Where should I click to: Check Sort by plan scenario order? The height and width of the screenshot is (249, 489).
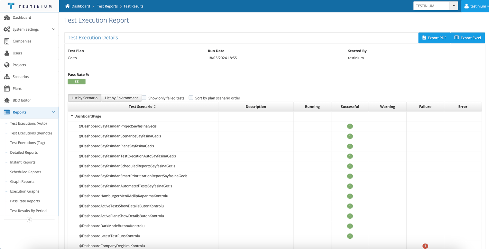pos(191,98)
